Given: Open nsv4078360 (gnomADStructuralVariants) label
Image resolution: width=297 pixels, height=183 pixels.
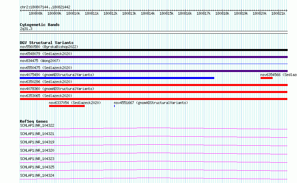Looking at the screenshot, I should (57, 89).
